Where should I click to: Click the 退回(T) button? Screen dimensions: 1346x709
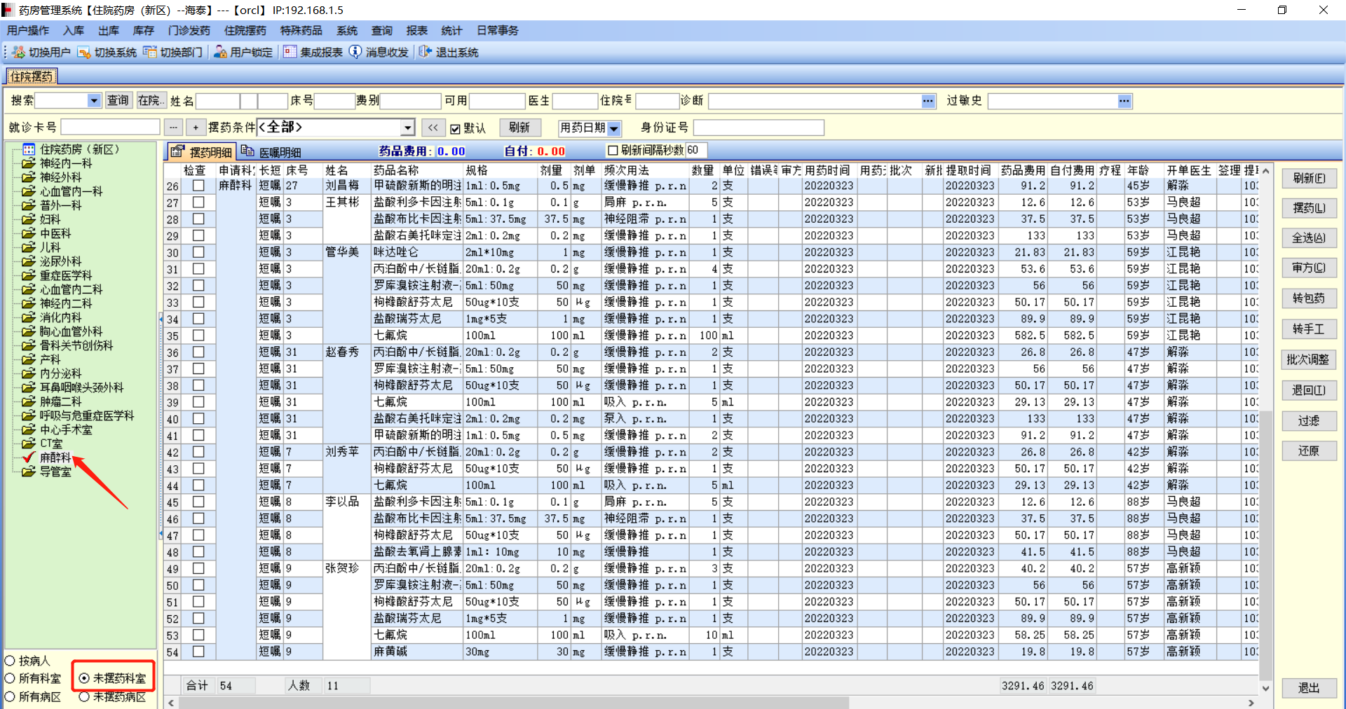pos(1309,390)
